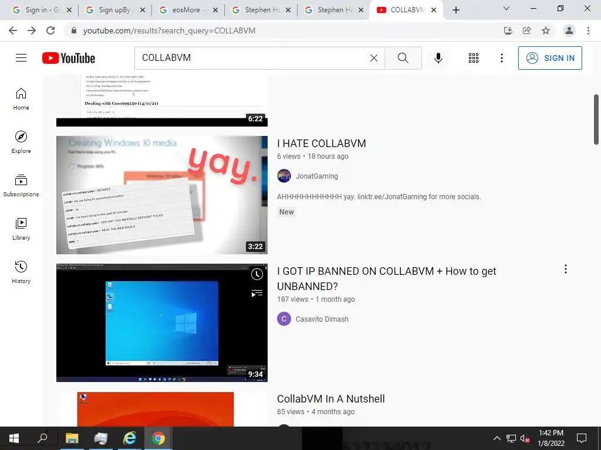Click the address bar URL
601x450 pixels.
(x=169, y=30)
